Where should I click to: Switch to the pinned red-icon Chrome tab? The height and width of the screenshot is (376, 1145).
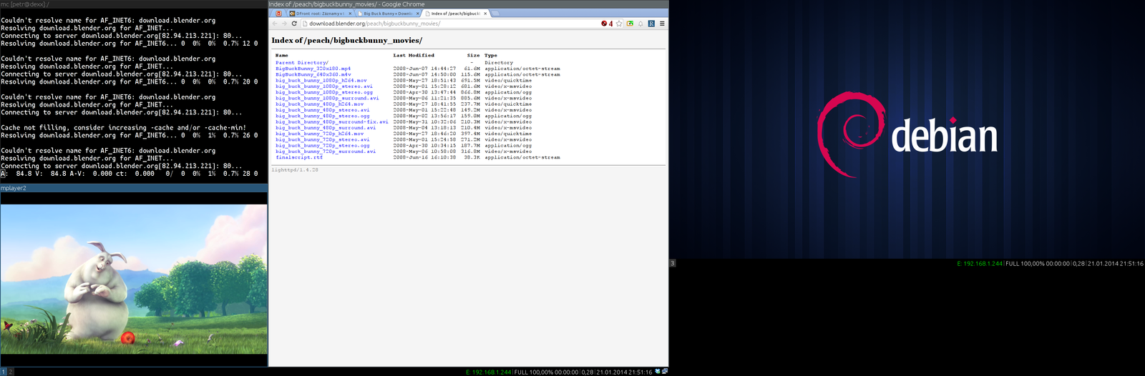click(x=279, y=14)
